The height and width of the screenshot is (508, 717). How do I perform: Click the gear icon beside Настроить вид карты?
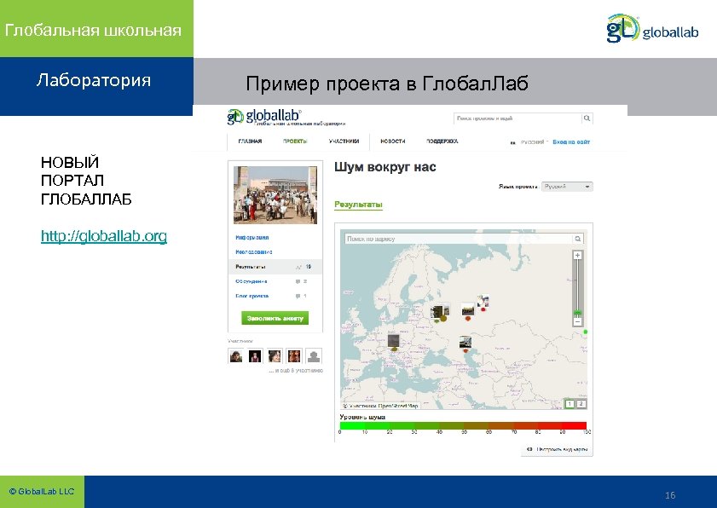coord(529,449)
